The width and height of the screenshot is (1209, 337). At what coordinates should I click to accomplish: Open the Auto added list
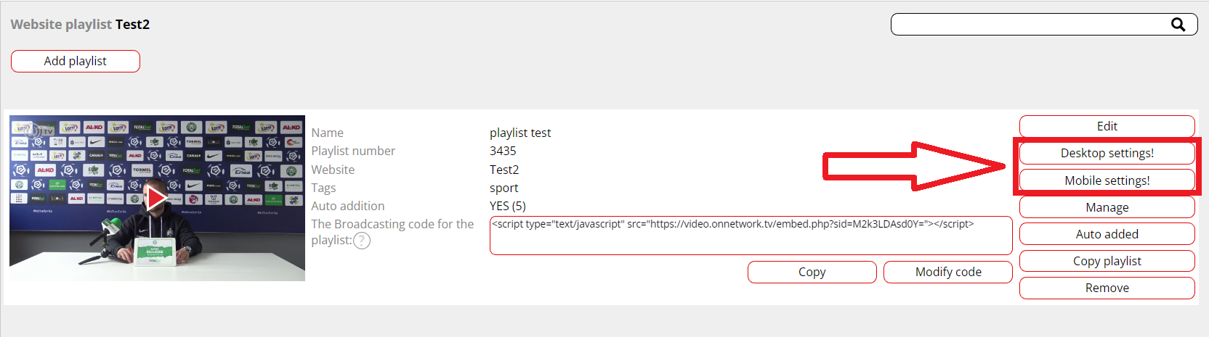click(x=1107, y=234)
